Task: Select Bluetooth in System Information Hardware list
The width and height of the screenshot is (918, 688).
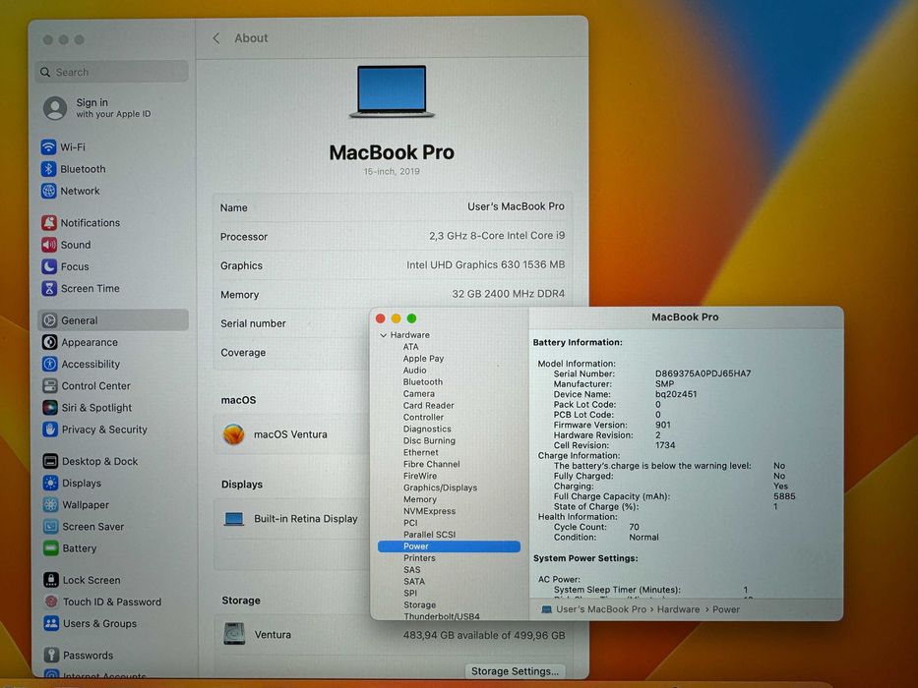Action: tap(423, 382)
